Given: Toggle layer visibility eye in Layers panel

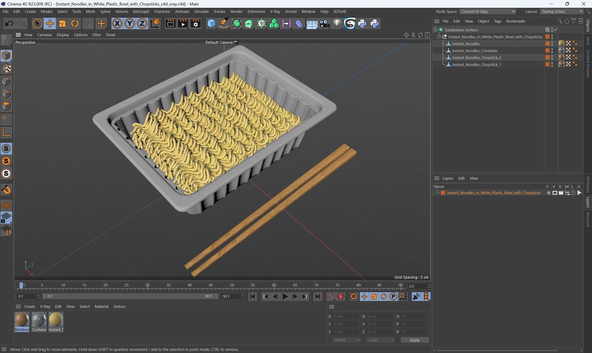Looking at the screenshot, I should 555,193.
